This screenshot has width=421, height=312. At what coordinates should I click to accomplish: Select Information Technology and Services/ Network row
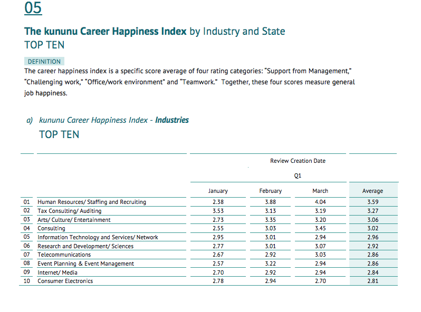[x=98, y=237]
